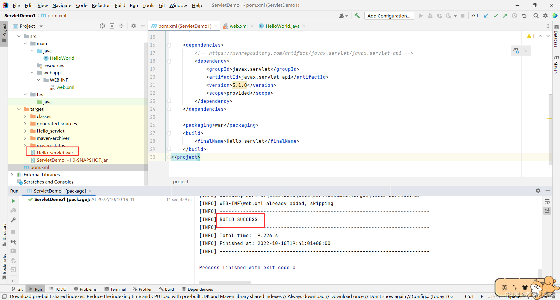Collapse the WEB-INF tree node
Viewport: 560px width, 300px height.
pos(38,80)
